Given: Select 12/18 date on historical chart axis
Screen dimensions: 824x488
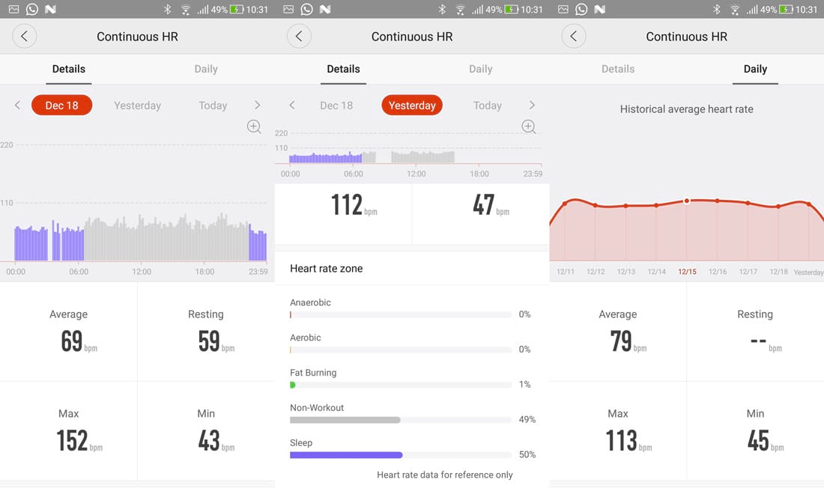Looking at the screenshot, I should [778, 272].
